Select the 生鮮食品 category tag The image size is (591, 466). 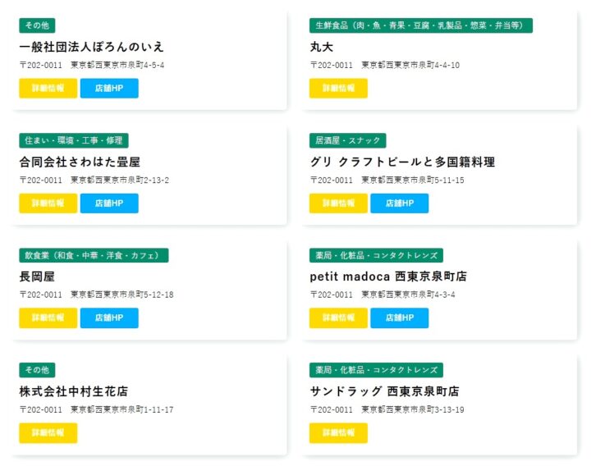(x=420, y=25)
